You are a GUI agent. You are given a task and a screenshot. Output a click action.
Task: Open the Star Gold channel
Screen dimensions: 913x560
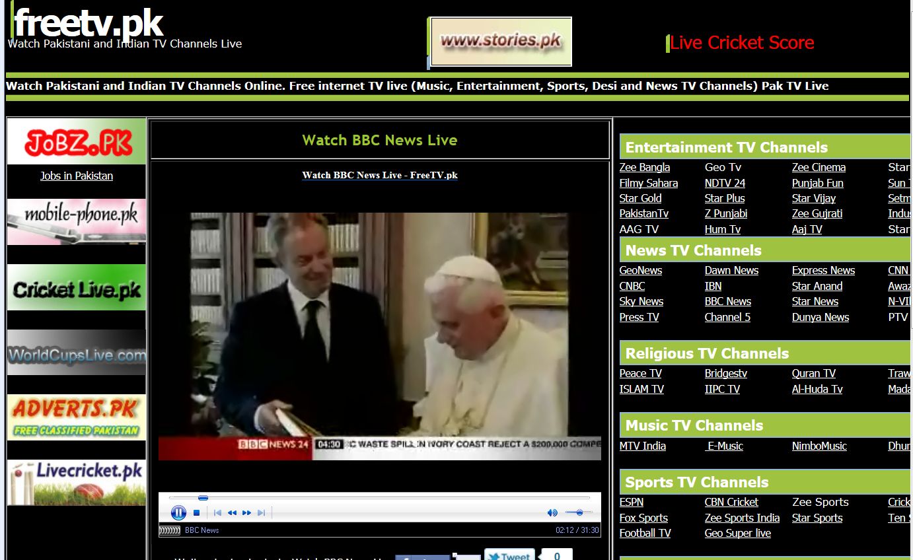641,198
